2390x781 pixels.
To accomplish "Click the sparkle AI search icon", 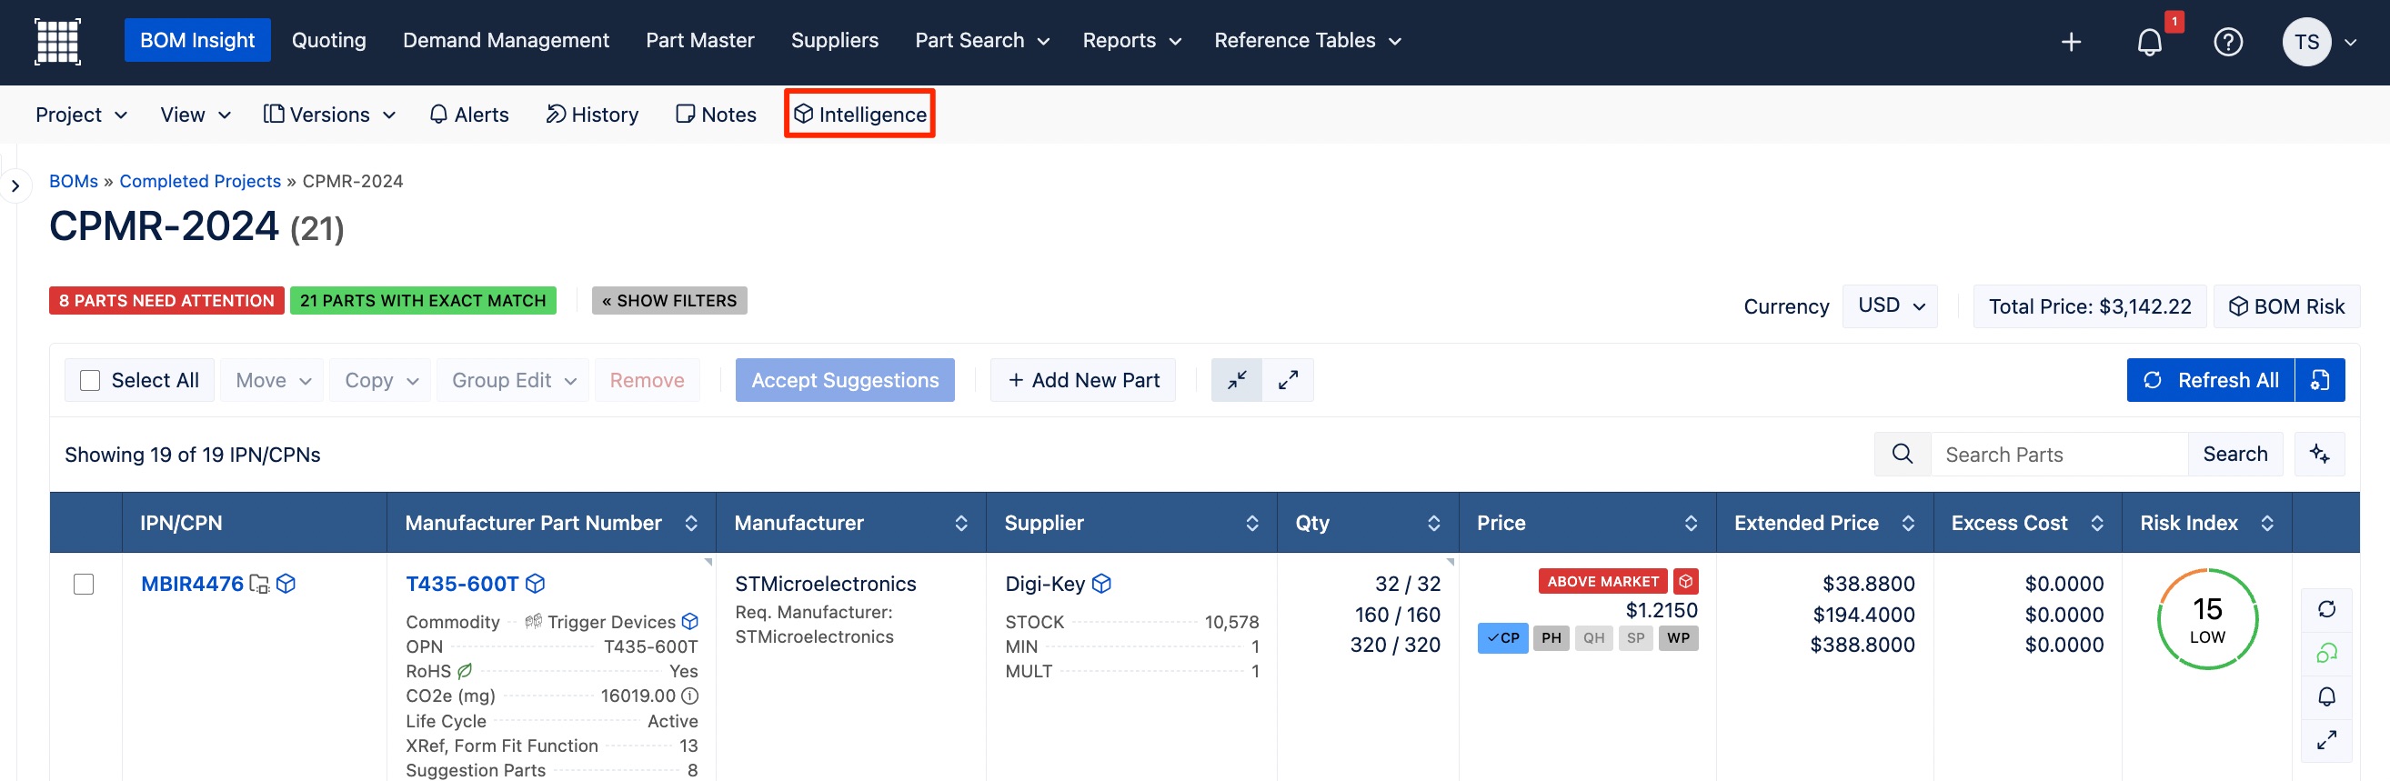I will 2318,455.
